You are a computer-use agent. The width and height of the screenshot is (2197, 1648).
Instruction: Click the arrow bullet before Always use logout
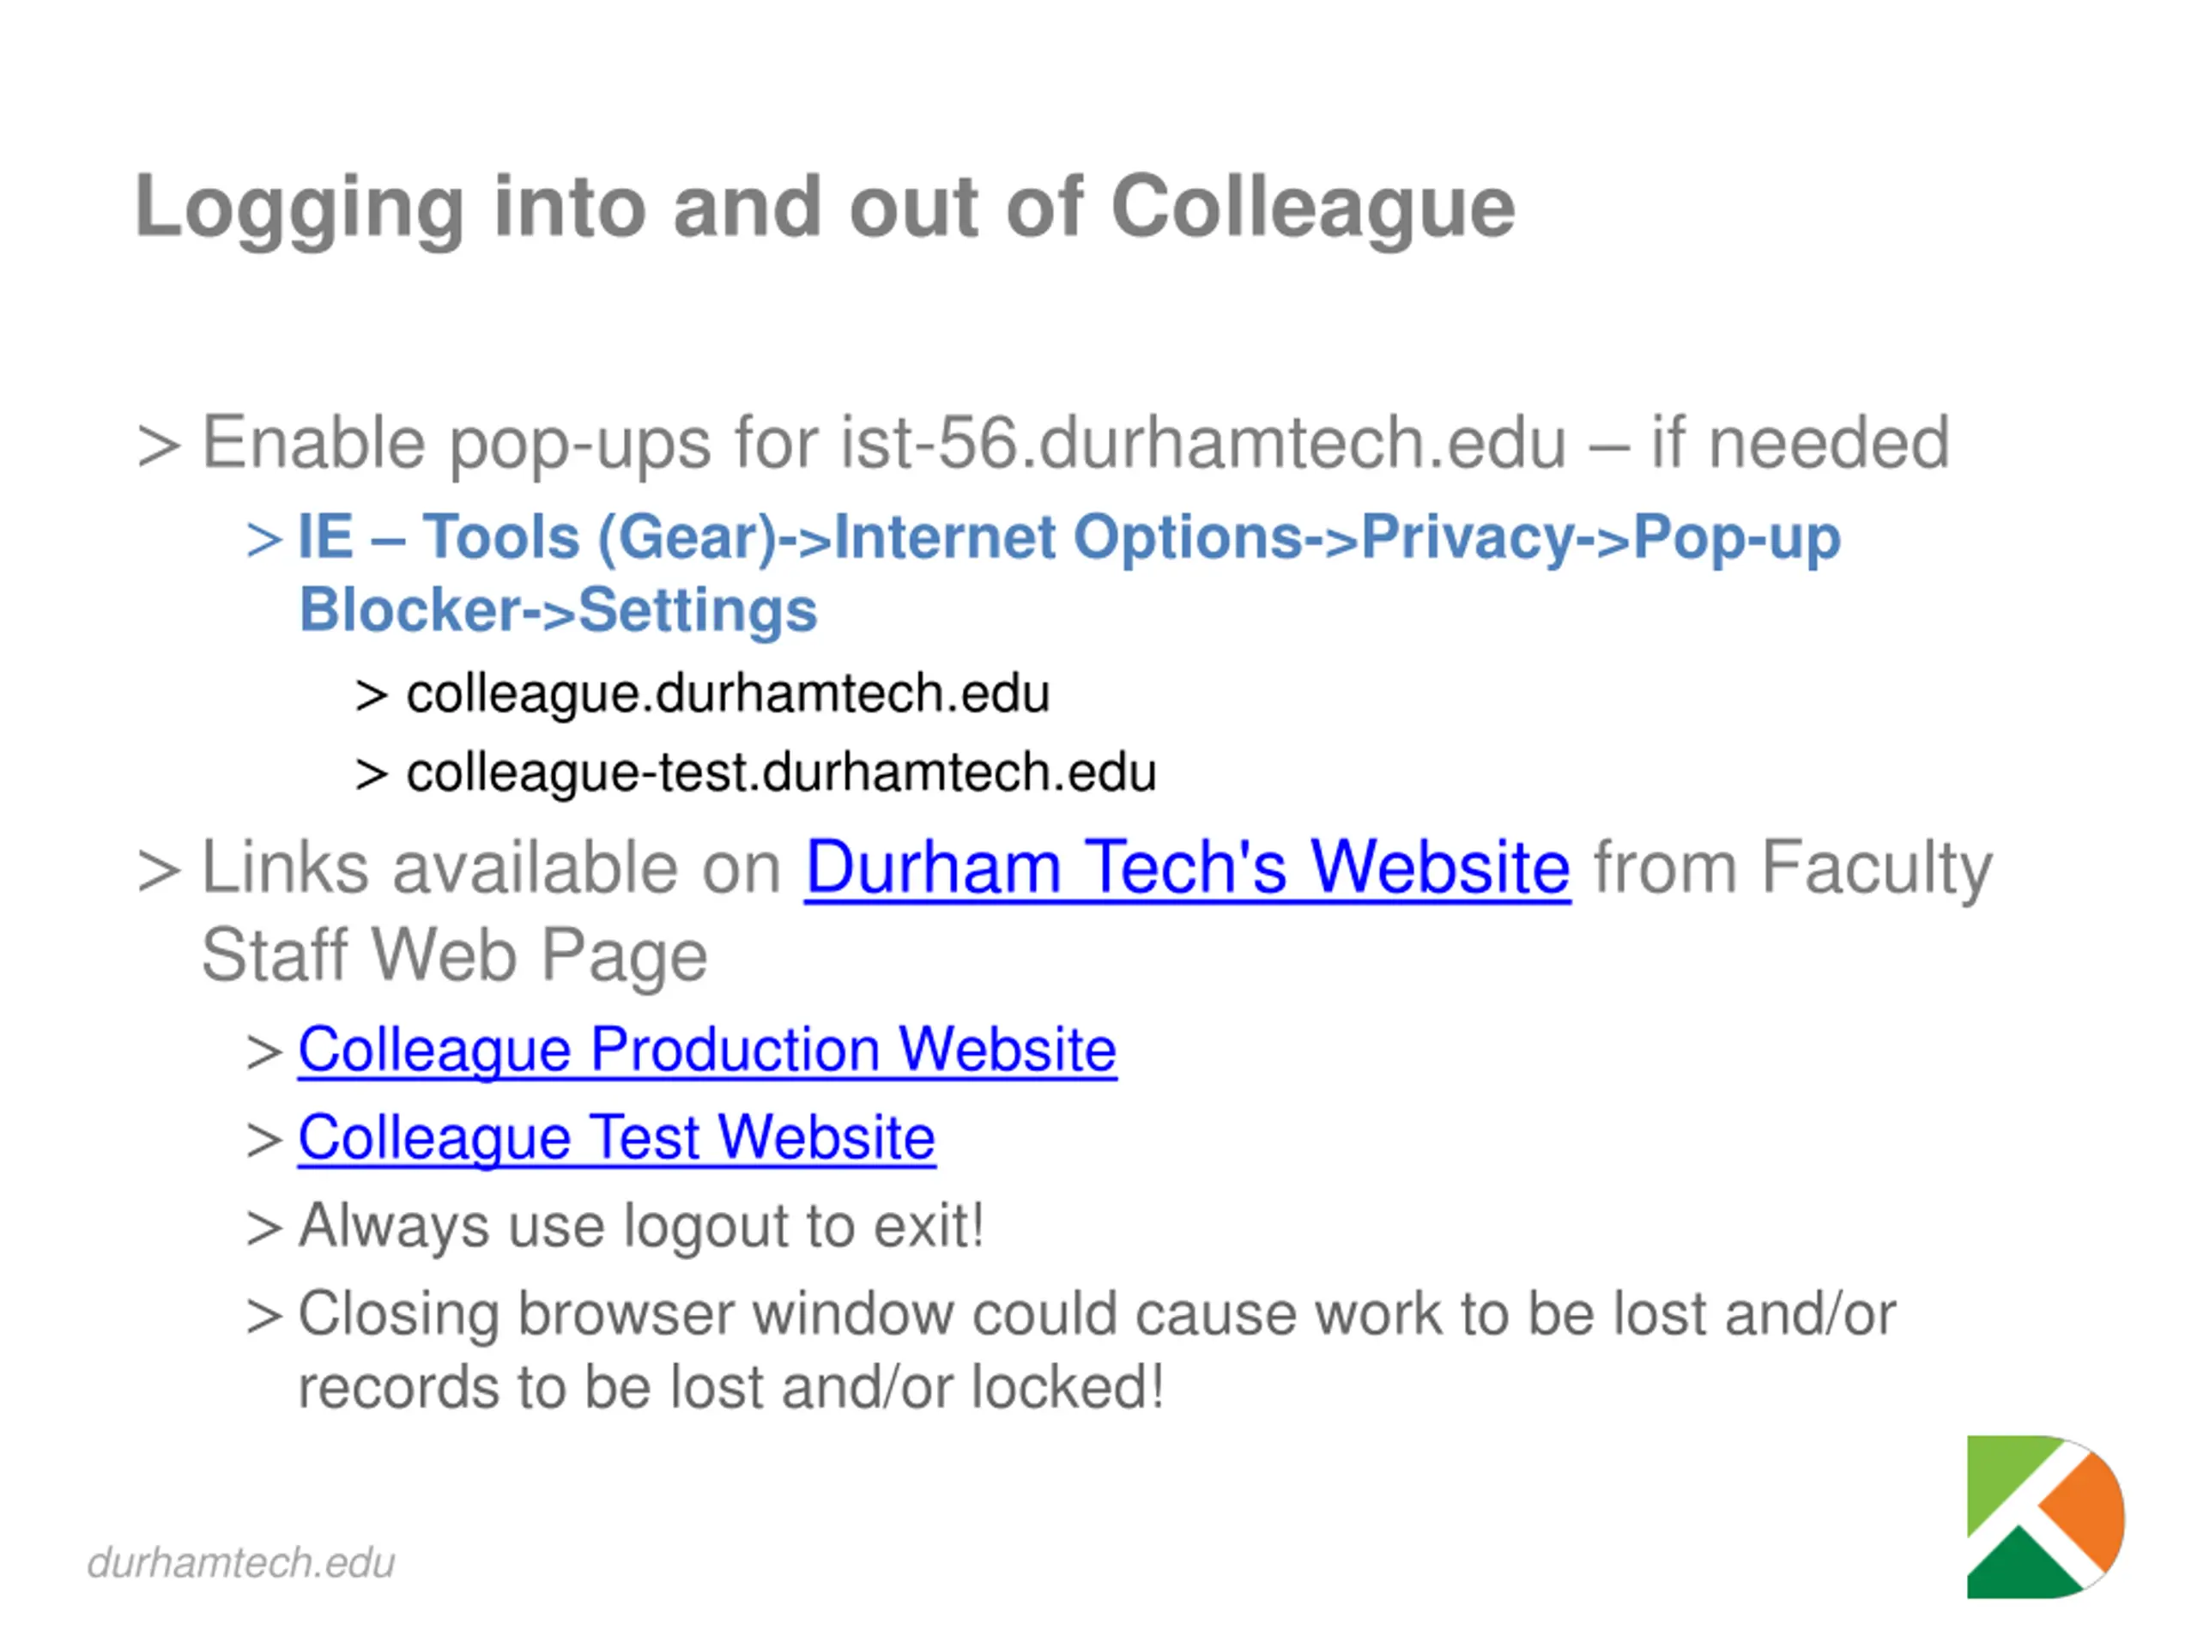pos(265,1229)
